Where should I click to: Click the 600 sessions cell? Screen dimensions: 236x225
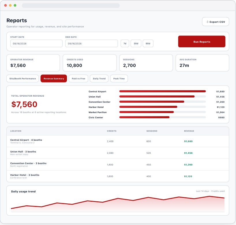tap(149, 141)
